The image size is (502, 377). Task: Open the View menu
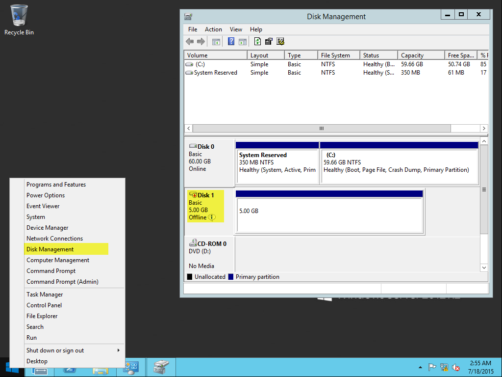236,29
